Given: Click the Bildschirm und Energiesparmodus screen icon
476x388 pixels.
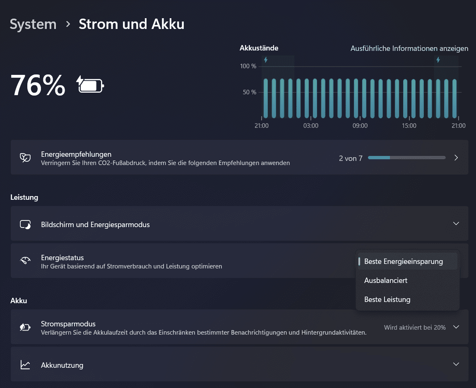Looking at the screenshot, I should click(25, 225).
